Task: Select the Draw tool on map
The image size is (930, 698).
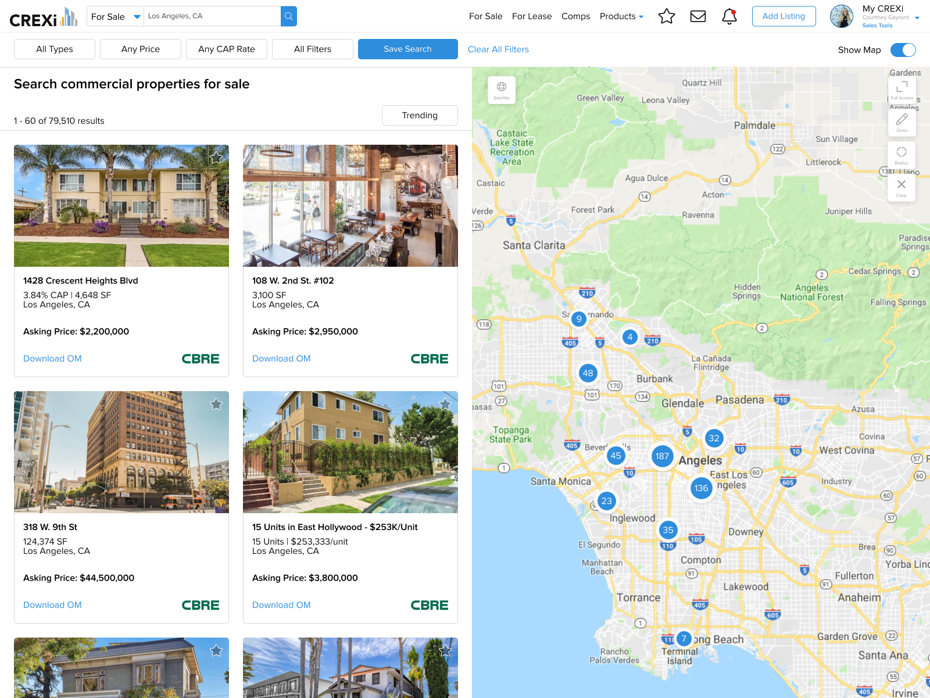Action: [902, 122]
